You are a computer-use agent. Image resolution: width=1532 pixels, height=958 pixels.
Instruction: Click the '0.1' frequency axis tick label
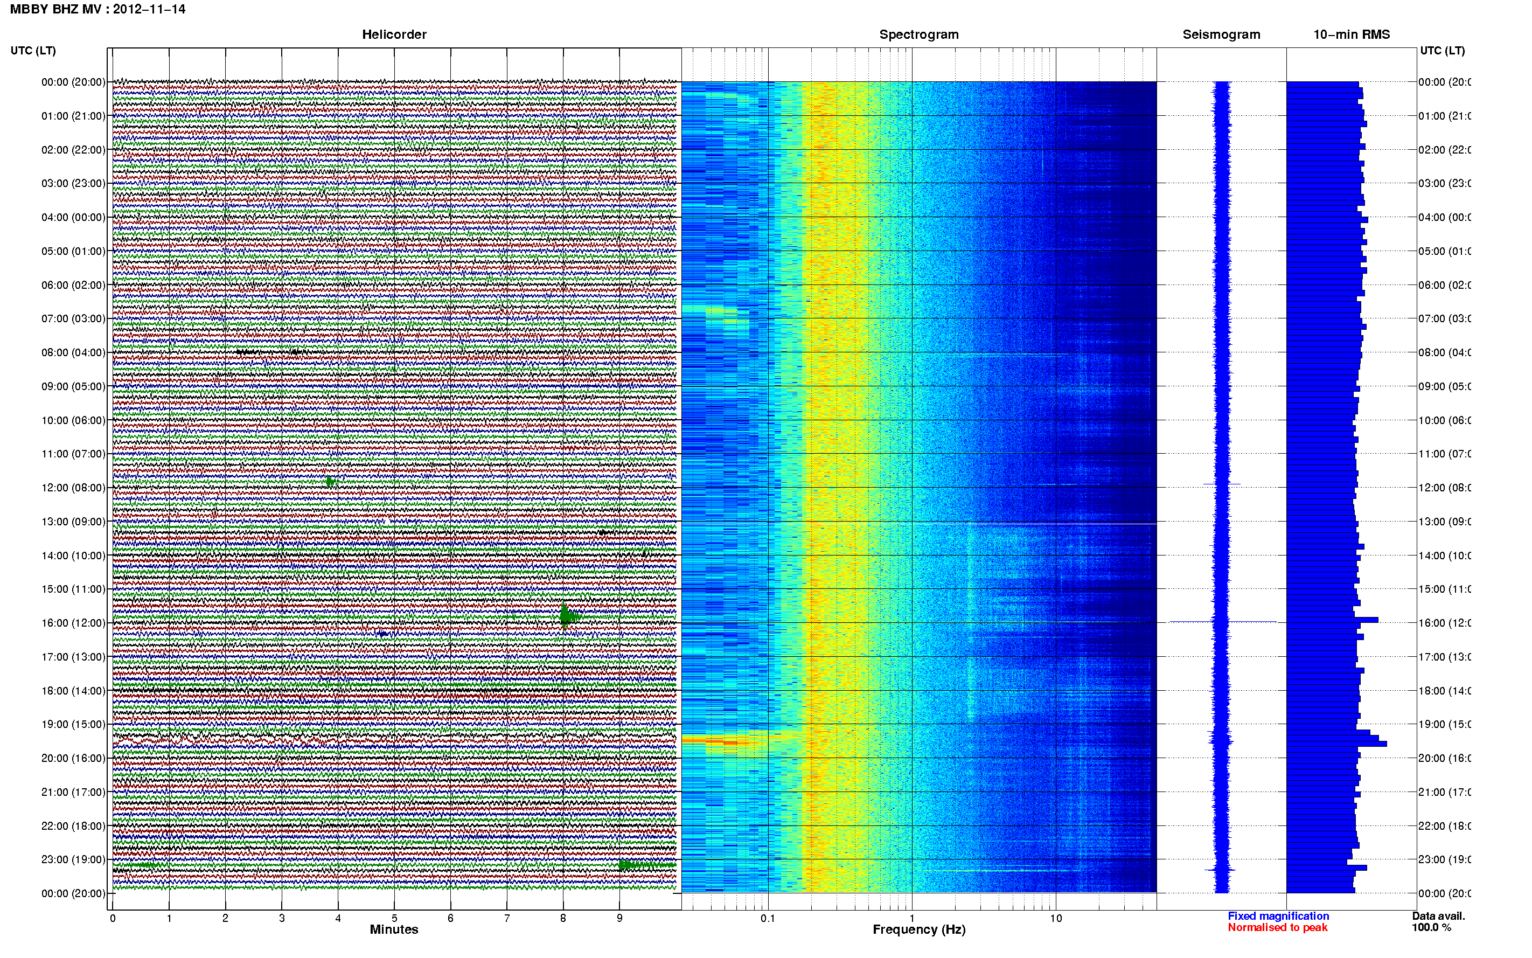click(768, 918)
